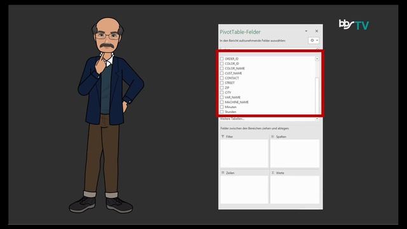Click the CUST_NAME field label
The width and height of the screenshot is (407, 229).
point(233,73)
